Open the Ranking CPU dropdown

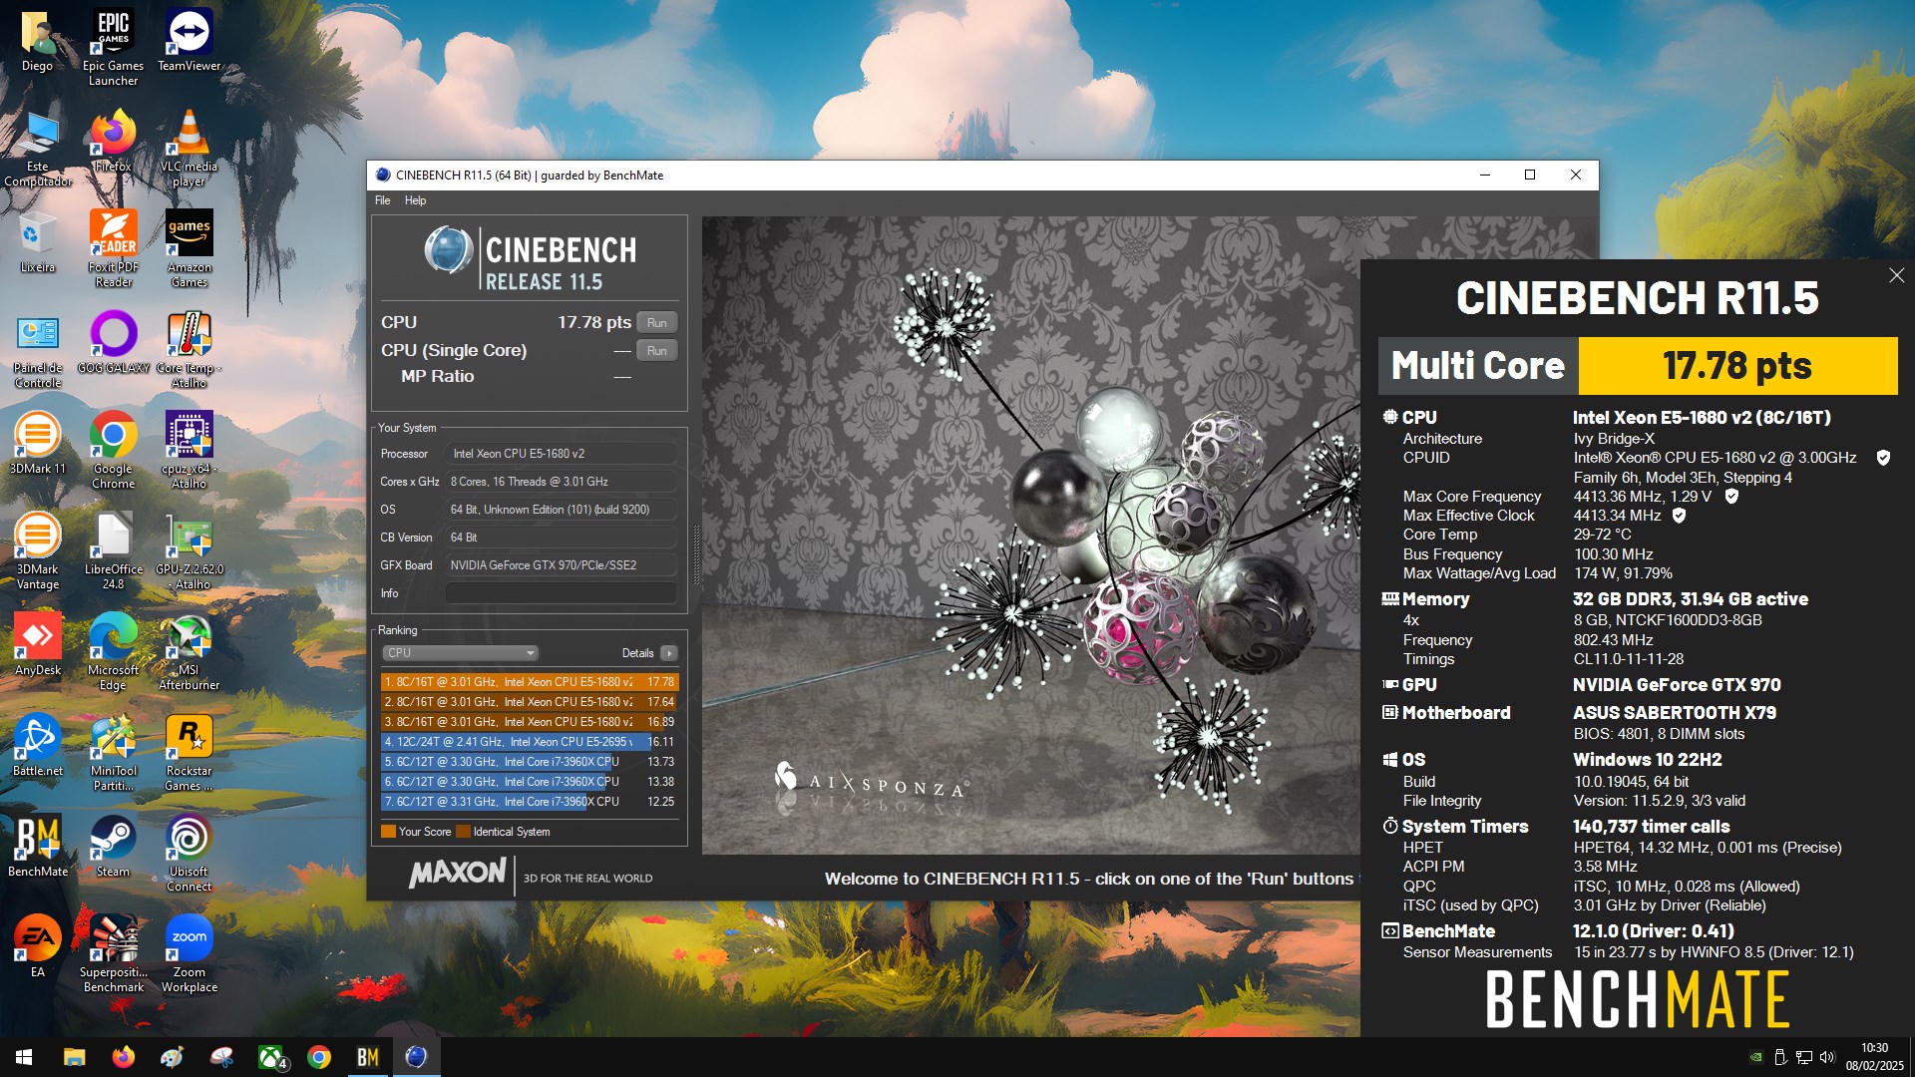460,653
